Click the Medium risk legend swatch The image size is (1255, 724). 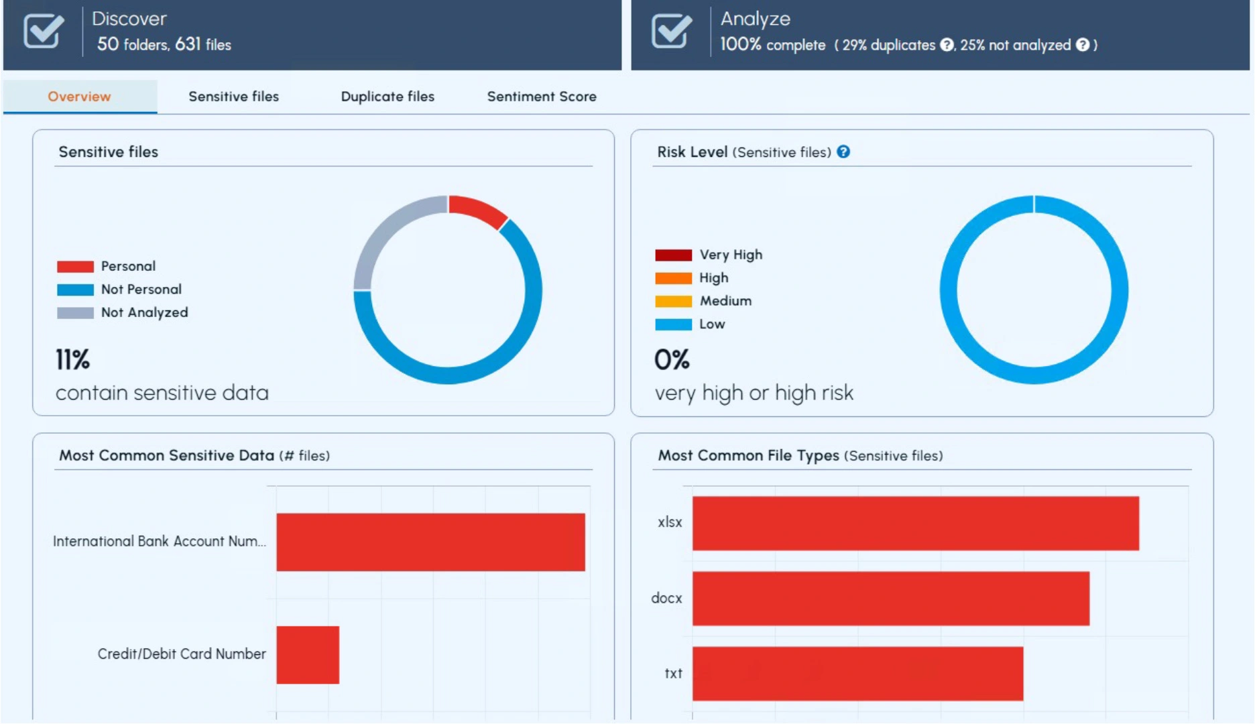[x=673, y=302]
